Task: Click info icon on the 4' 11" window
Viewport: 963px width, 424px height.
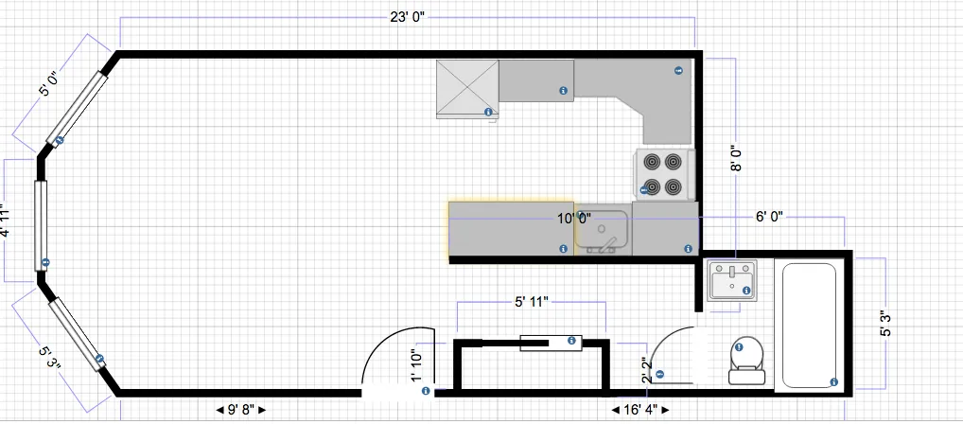Action: [45, 262]
